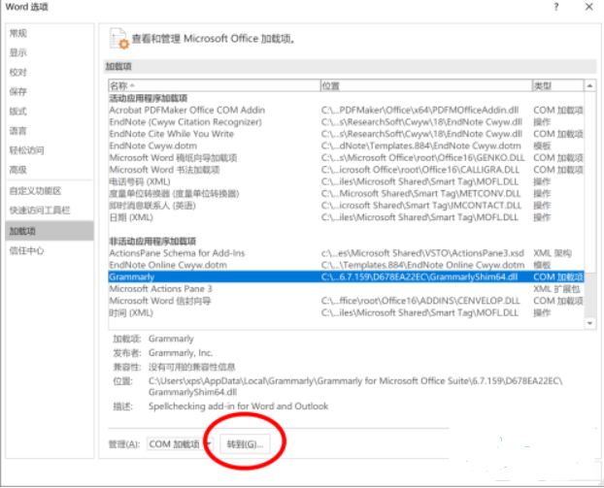
Task: Click the 转到(G)... button
Action: (x=244, y=443)
